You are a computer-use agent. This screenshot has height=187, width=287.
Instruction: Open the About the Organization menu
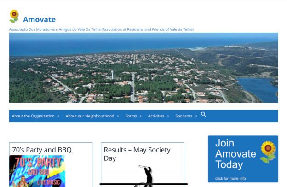tap(33, 116)
